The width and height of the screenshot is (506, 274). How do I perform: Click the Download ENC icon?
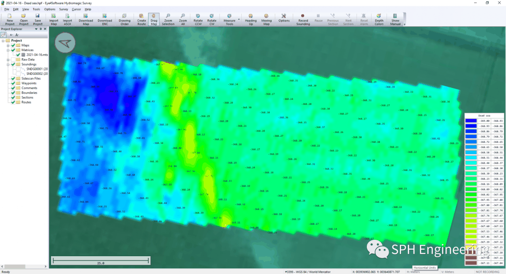[104, 19]
